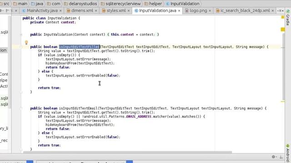
Task: Open the Gradle tool window
Action: (288, 18)
